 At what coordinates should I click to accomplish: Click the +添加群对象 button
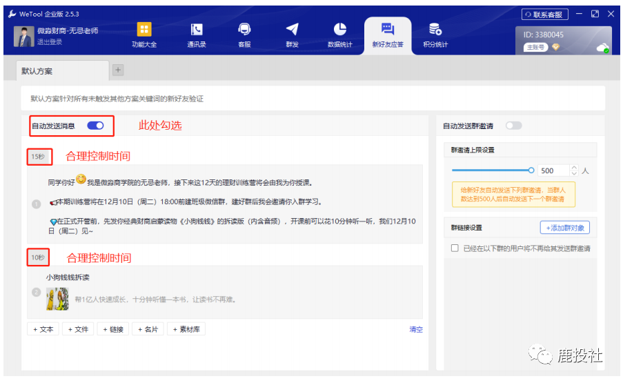click(x=564, y=228)
